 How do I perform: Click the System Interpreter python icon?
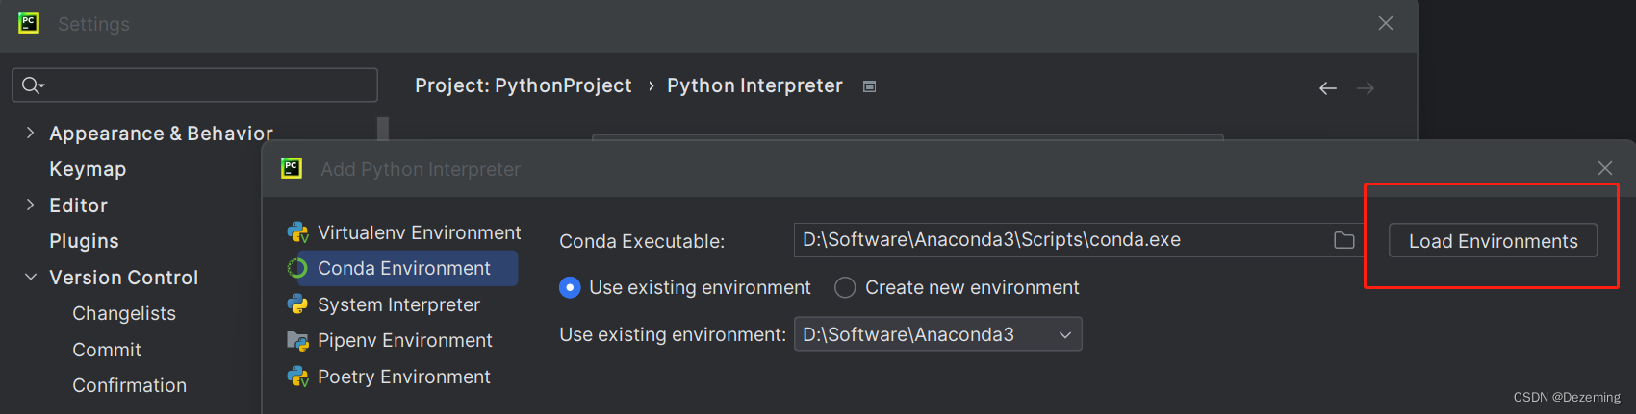coord(297,304)
